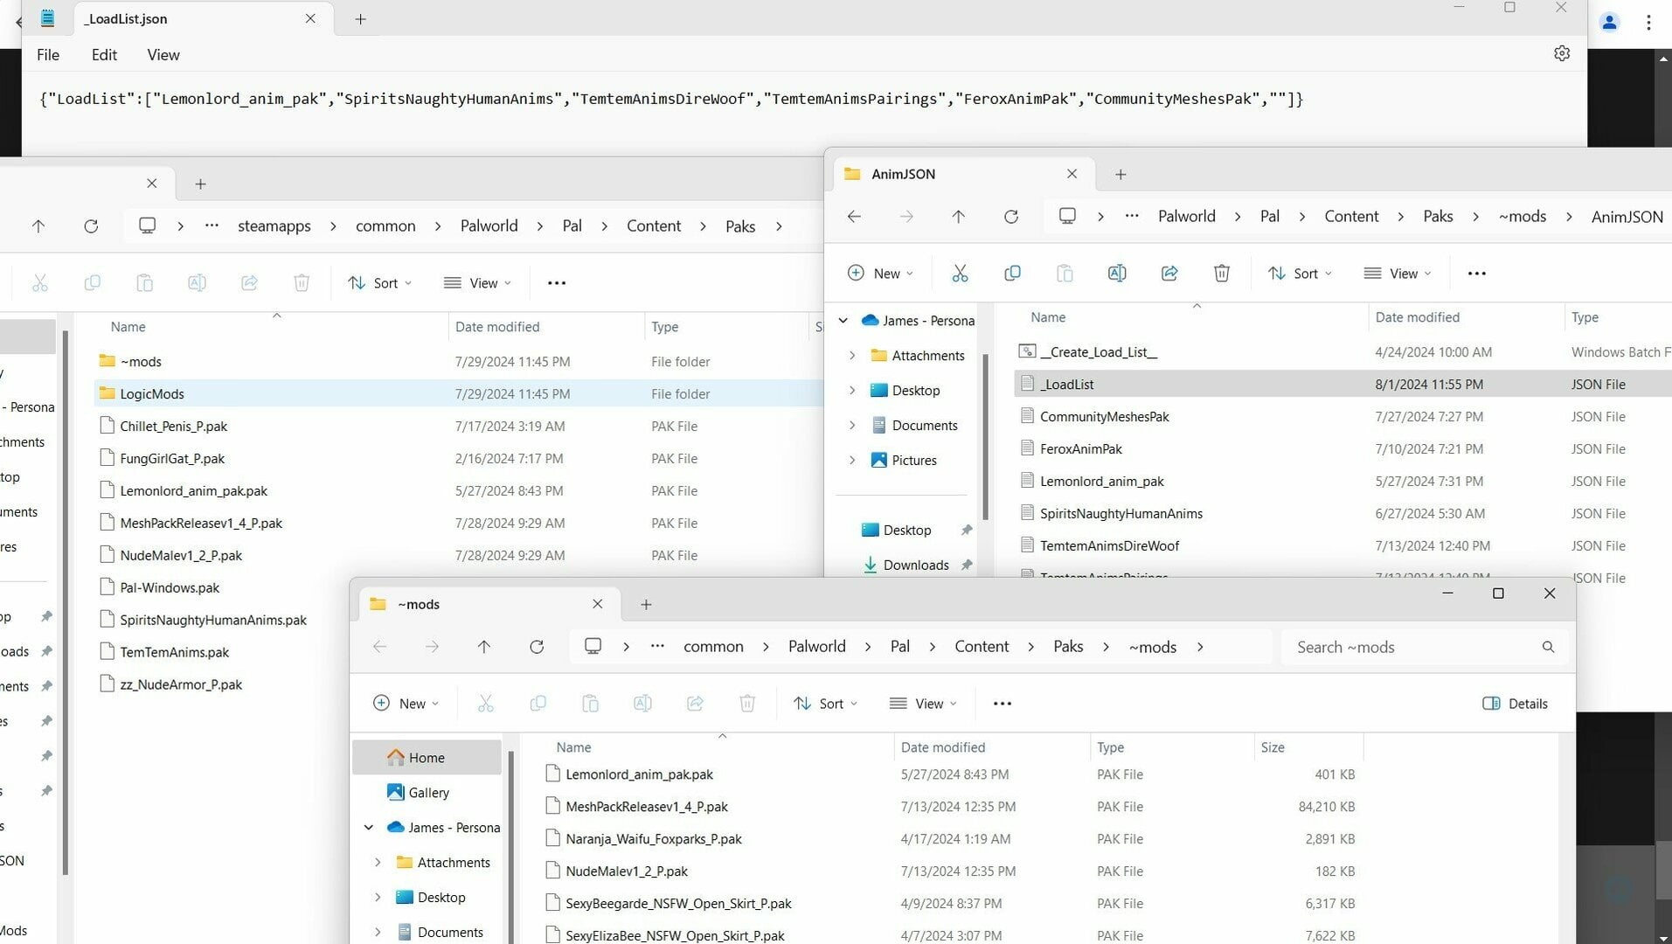Expand Pictures in AnimJSON sidebar
This screenshot has height=944, width=1672.
coord(852,461)
